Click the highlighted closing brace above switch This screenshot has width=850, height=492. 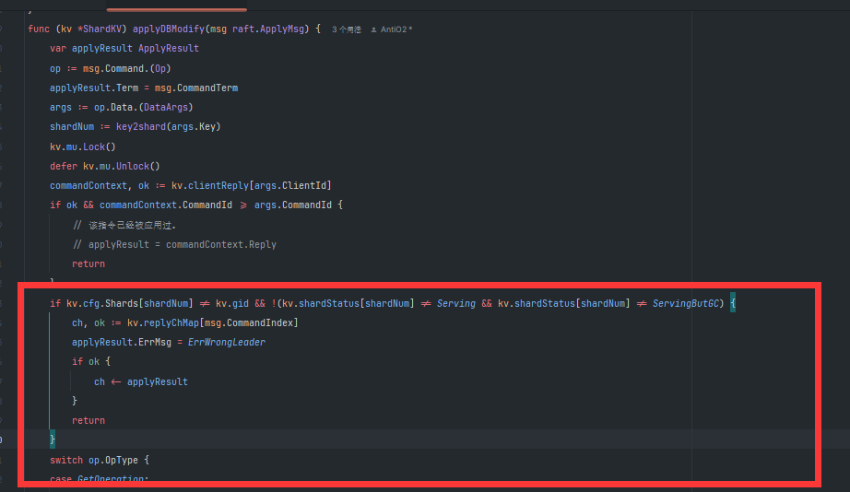[x=53, y=439]
